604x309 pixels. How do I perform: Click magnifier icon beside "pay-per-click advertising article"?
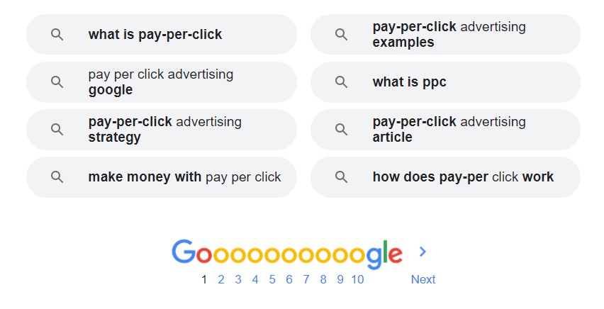click(x=342, y=130)
